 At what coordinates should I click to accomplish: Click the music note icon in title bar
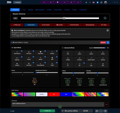pos(90,2)
